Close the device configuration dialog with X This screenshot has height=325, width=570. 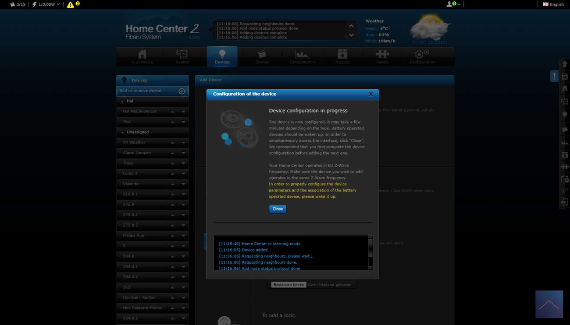(370, 94)
